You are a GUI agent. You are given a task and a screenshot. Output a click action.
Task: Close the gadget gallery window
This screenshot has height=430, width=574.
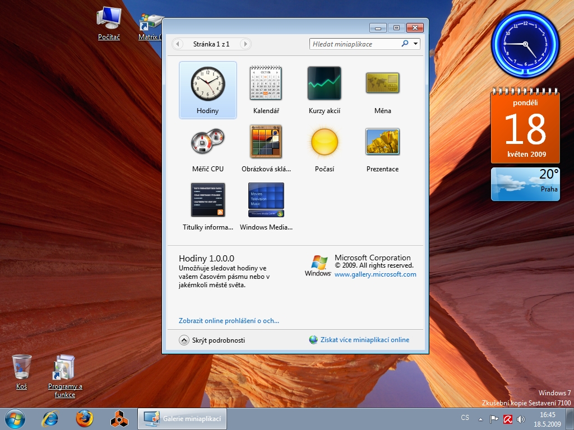pos(415,28)
